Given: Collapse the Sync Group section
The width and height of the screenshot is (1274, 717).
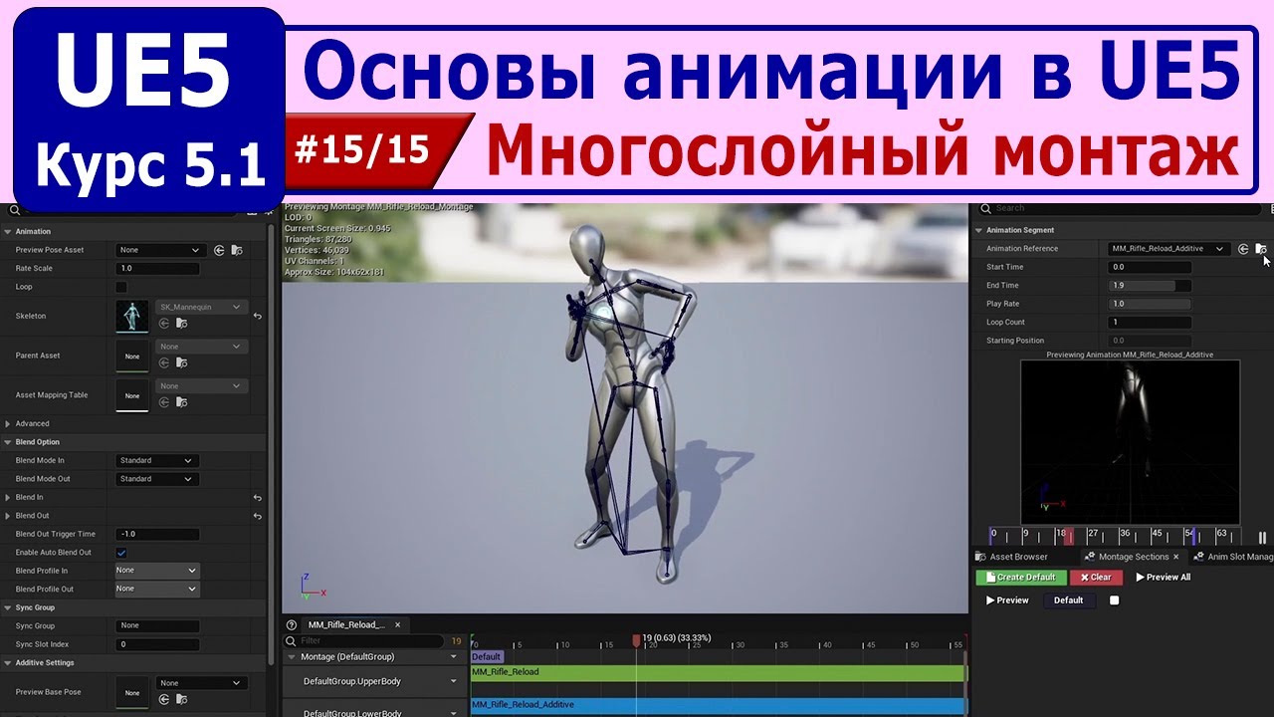Looking at the screenshot, I should (8, 607).
